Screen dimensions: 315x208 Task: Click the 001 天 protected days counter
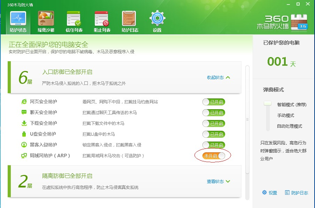(282, 62)
